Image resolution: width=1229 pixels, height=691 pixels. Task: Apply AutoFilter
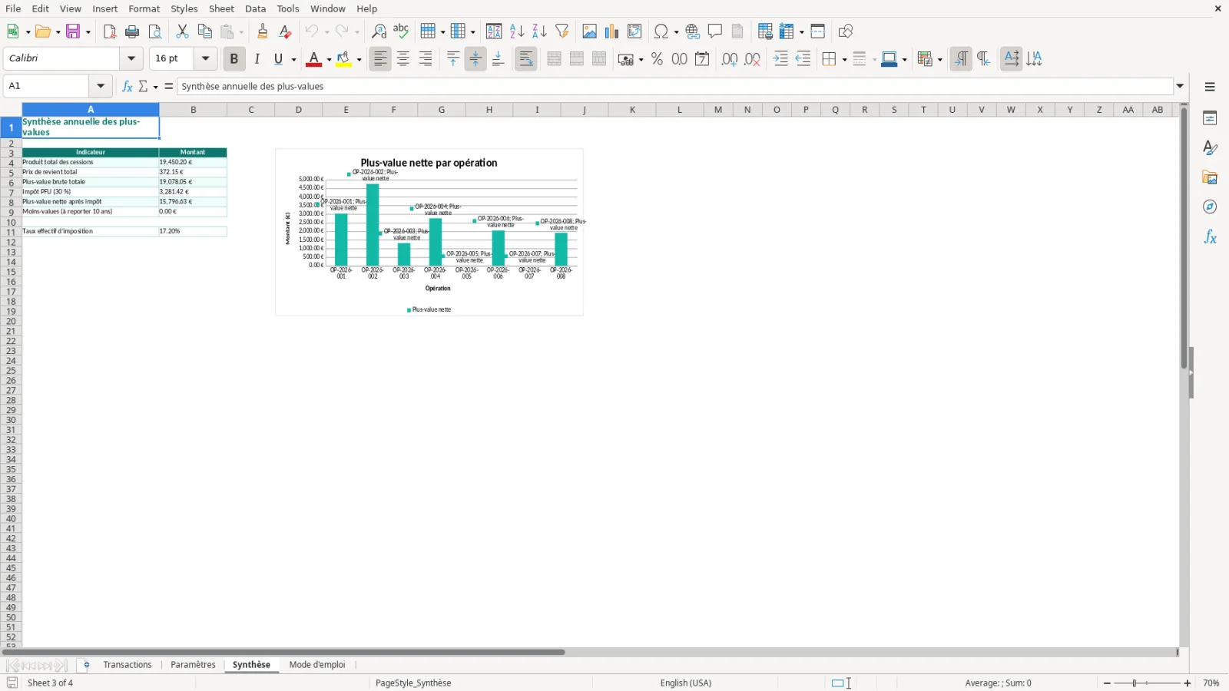[x=562, y=31]
